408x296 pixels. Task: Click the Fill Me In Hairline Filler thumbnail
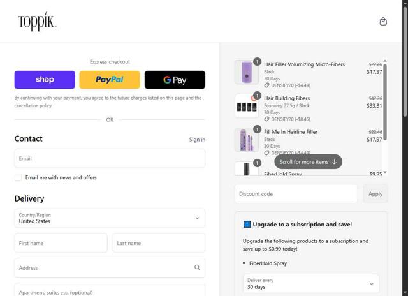(247, 140)
